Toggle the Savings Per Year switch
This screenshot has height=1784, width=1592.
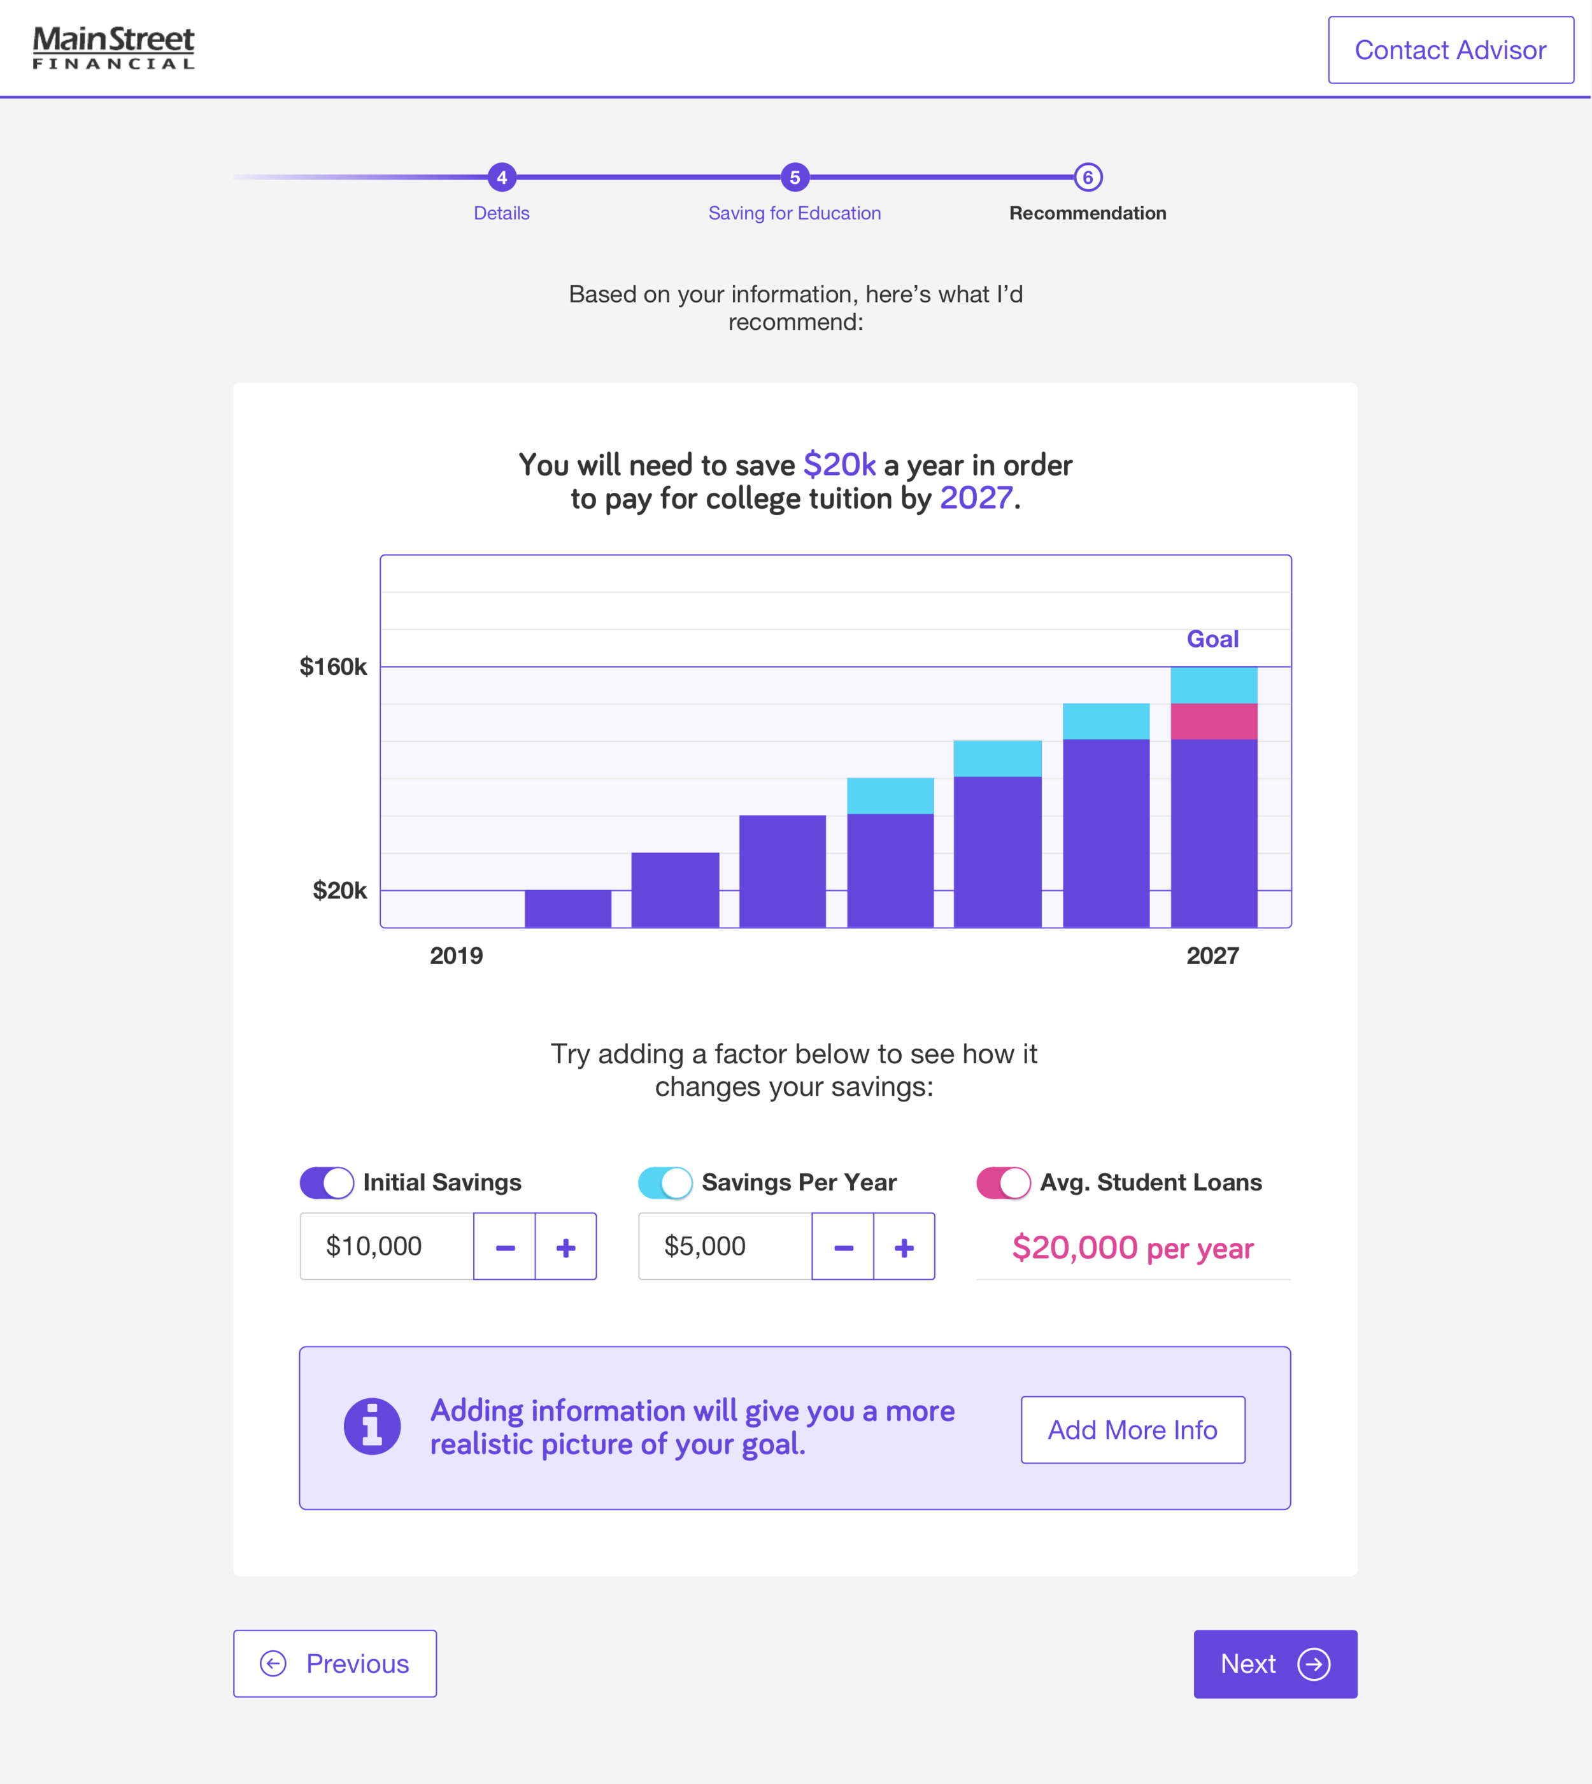tap(665, 1183)
